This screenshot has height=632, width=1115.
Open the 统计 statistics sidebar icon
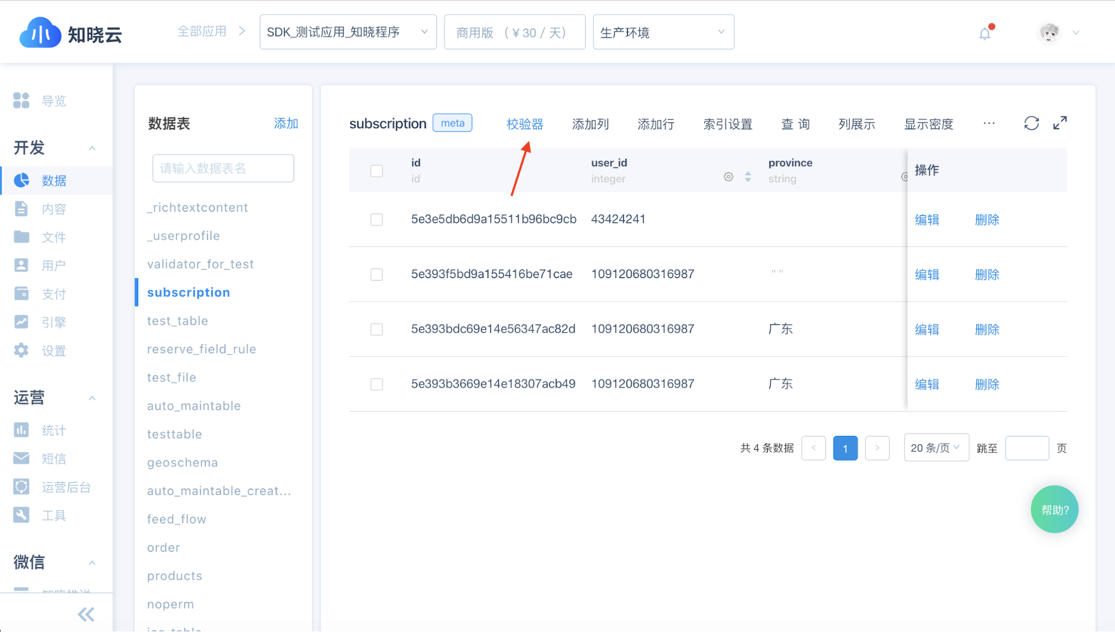(x=21, y=430)
